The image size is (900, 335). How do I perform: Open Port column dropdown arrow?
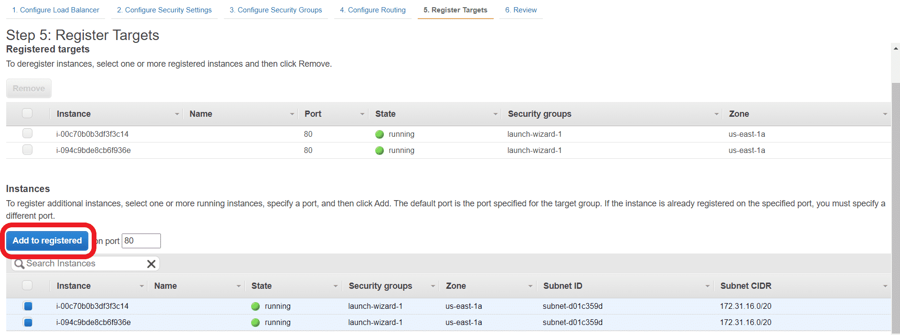point(362,114)
